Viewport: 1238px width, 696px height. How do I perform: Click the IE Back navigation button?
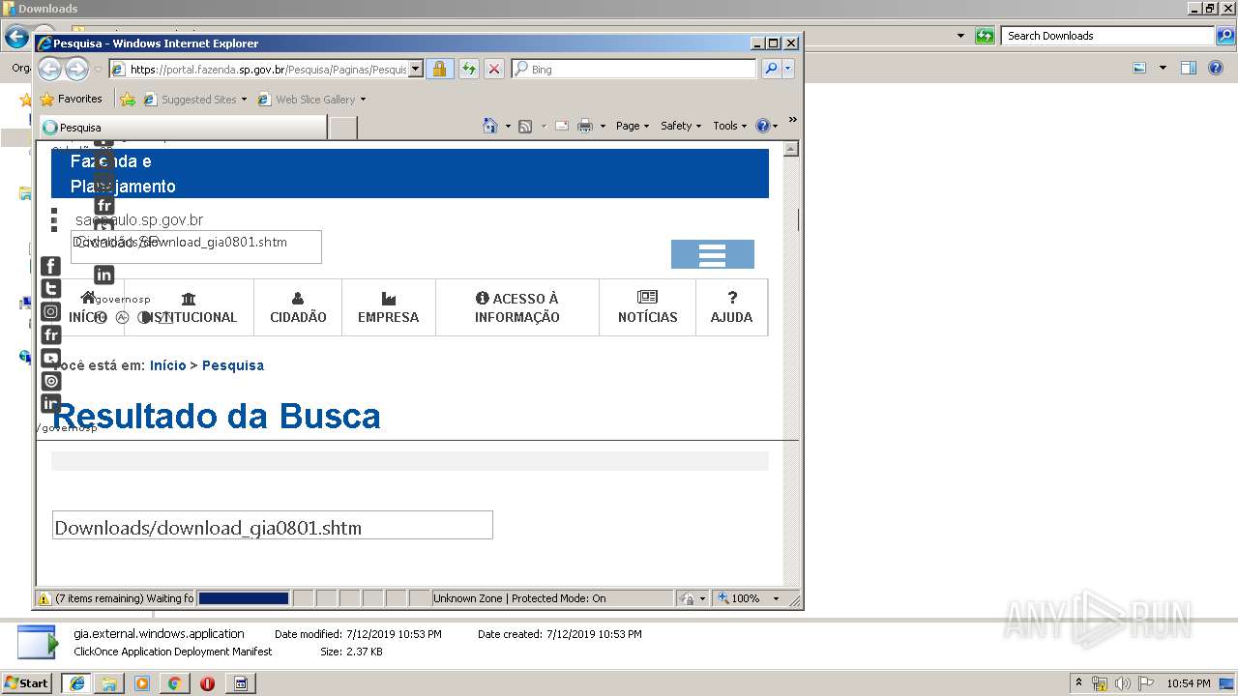coord(49,69)
